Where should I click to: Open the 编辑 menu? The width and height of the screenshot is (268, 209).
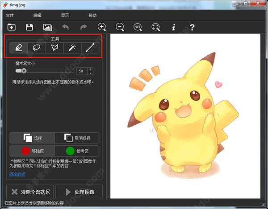38,15
